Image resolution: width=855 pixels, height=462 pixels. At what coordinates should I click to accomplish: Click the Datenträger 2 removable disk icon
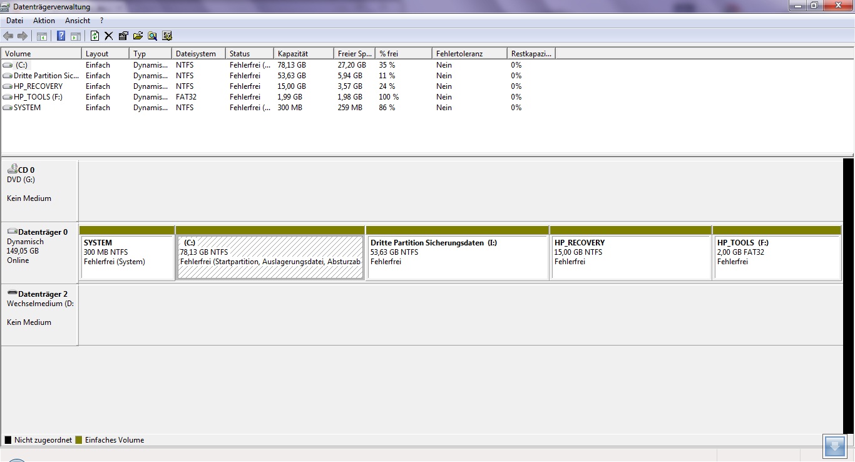point(12,294)
